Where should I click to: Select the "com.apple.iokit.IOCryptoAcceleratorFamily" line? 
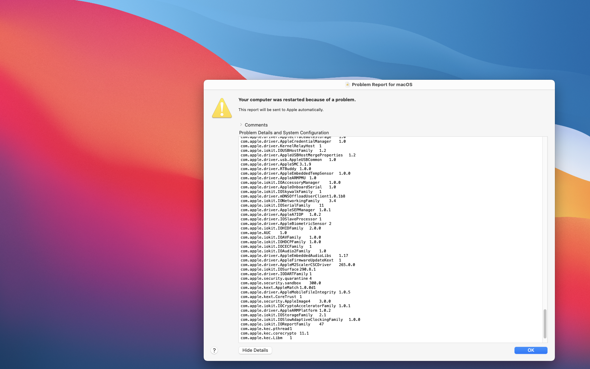coord(295,306)
